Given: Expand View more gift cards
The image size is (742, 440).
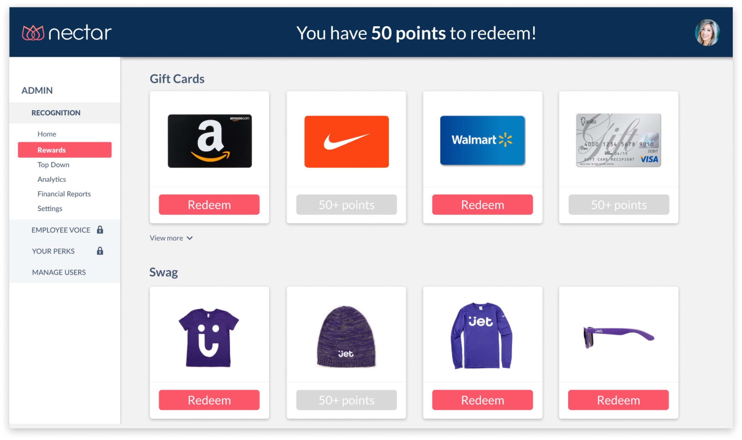Looking at the screenshot, I should 171,238.
